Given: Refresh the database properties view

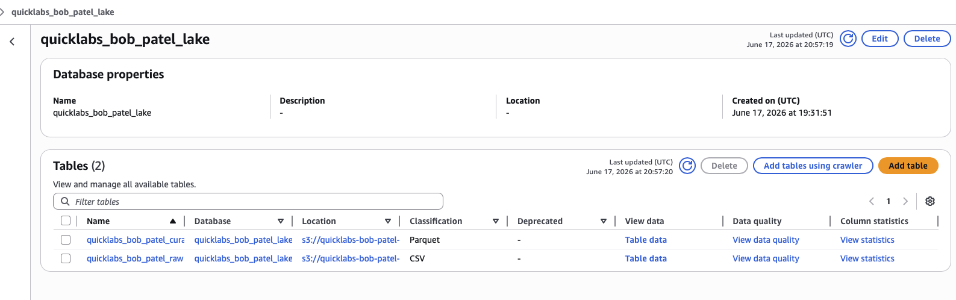Looking at the screenshot, I should coord(848,39).
